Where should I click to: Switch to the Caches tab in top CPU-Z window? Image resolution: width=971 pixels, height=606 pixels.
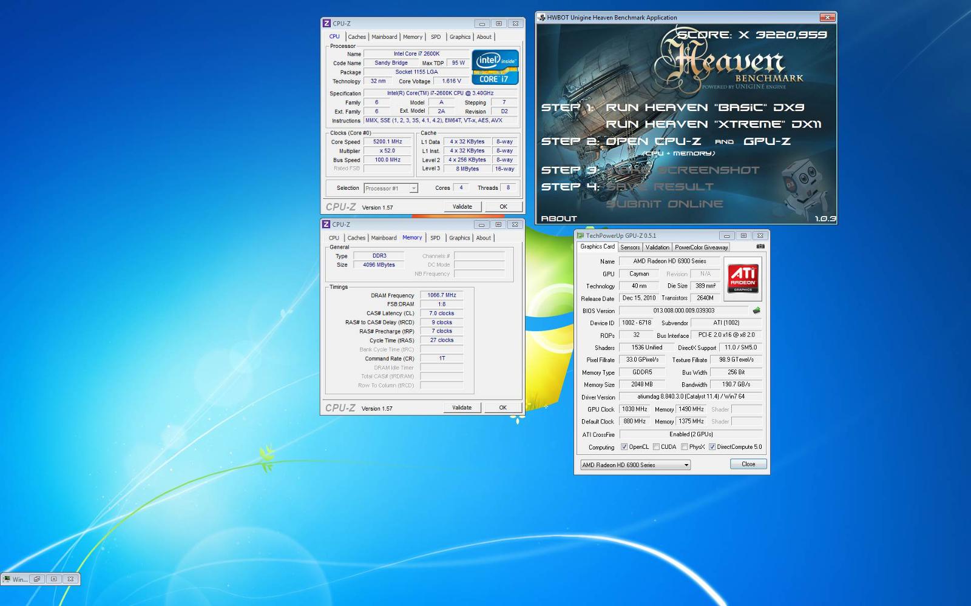tap(357, 37)
